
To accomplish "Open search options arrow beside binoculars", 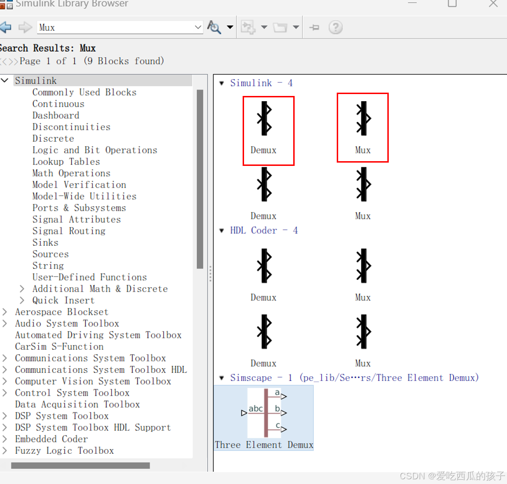I will pyautogui.click(x=230, y=27).
